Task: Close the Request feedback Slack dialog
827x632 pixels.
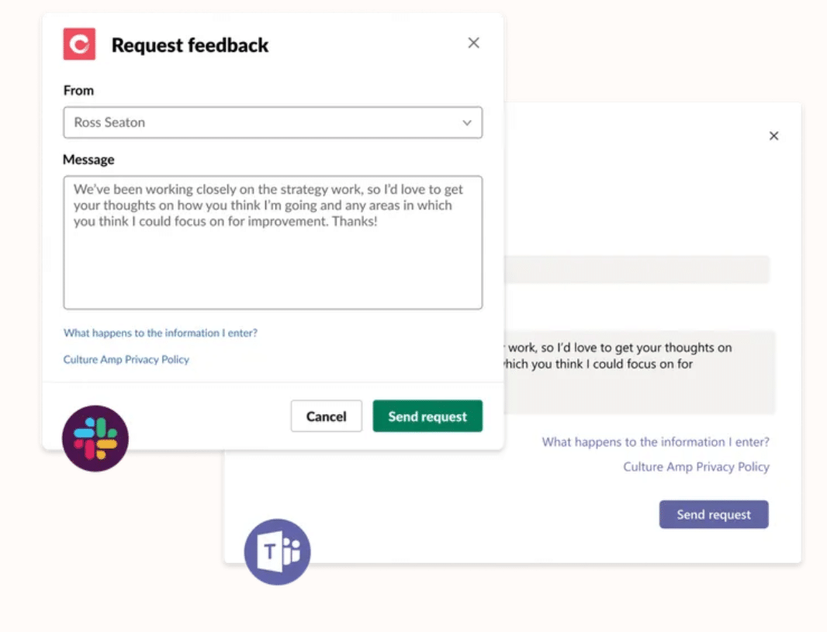Action: tap(474, 43)
